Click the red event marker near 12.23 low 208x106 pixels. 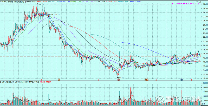[118, 79]
